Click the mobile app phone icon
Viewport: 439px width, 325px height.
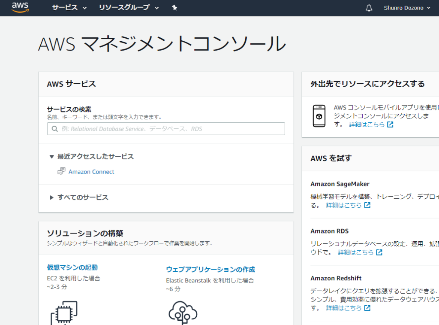[x=319, y=116]
